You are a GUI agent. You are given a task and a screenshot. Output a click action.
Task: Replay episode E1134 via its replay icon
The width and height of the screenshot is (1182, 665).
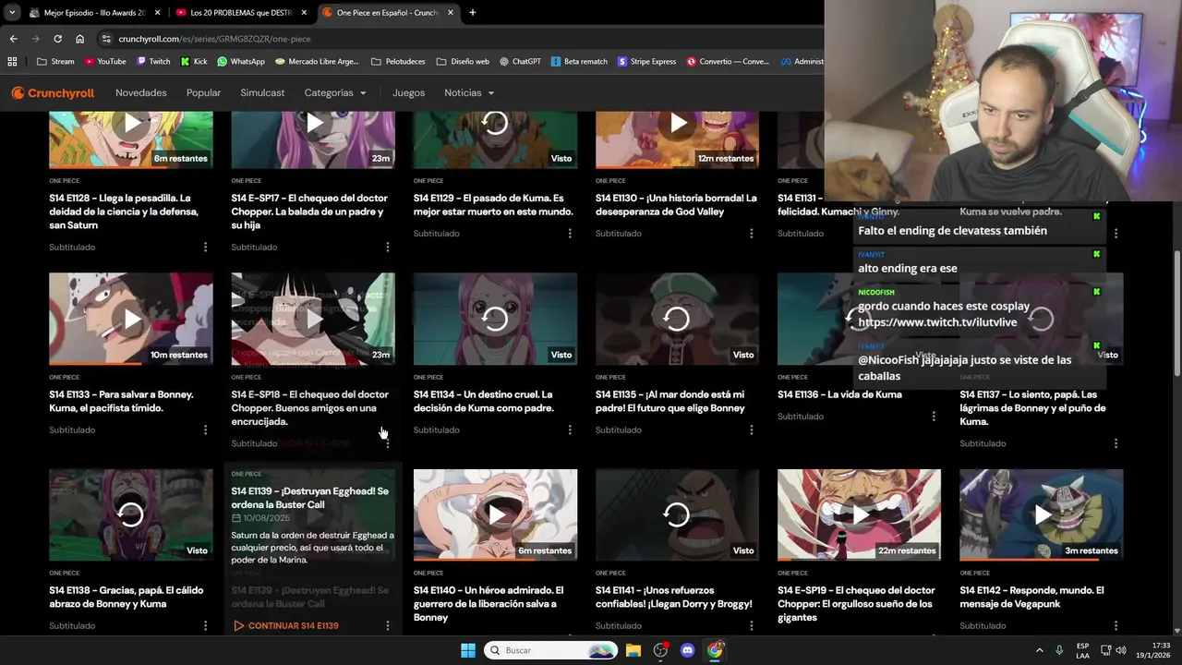pos(495,319)
